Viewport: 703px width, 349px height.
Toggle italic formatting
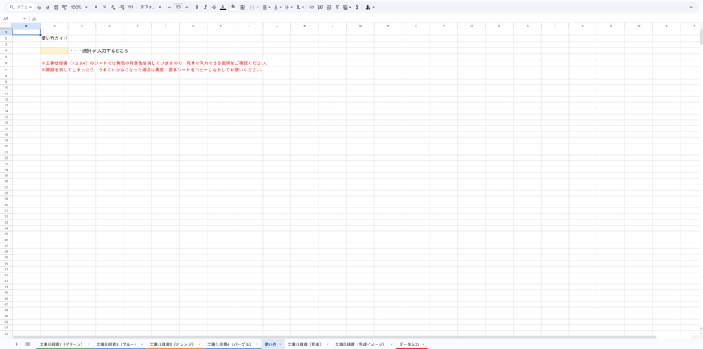(205, 8)
